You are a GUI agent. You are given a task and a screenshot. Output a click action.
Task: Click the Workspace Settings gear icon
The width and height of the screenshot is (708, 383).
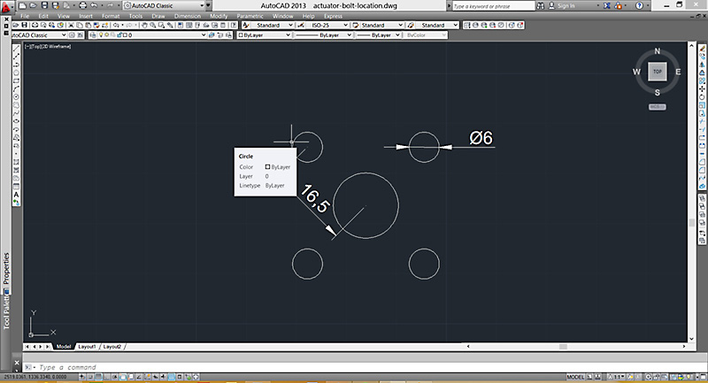tap(73, 35)
